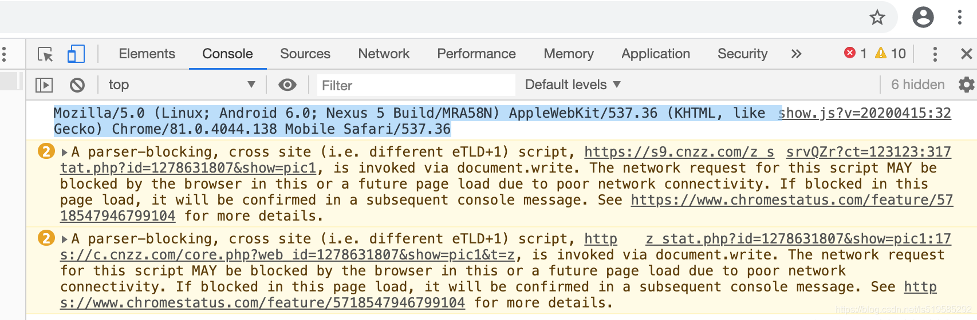Open the Application tab
Viewport: 977px width, 320px height.
tap(656, 54)
